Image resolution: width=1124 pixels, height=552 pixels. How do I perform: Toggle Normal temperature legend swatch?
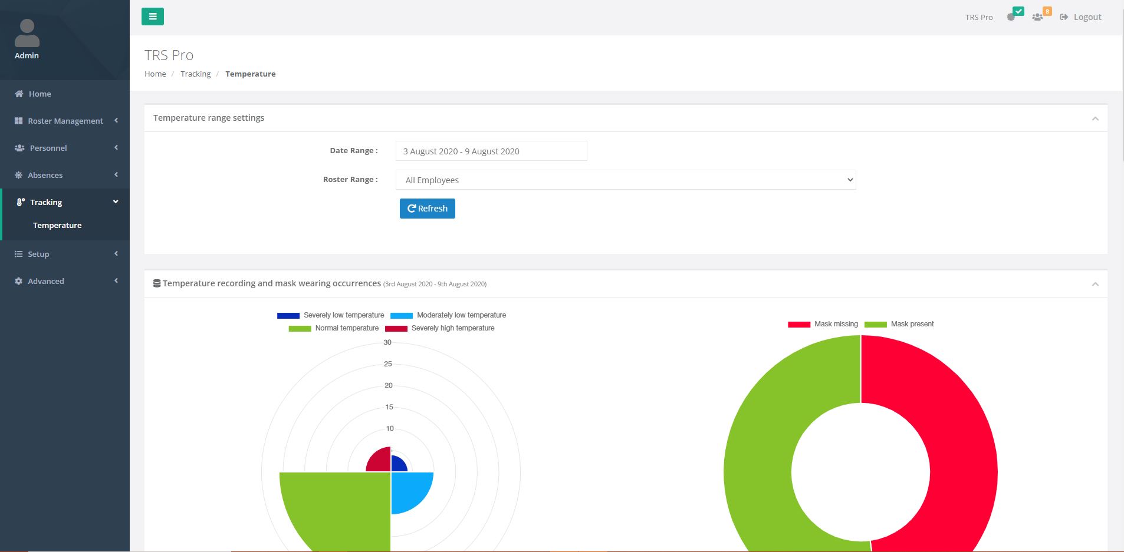[x=300, y=329]
